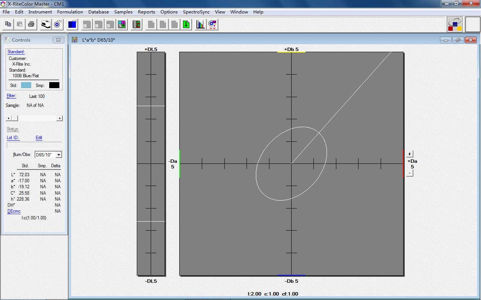This screenshot has width=481, height=300.
Task: Open the Instrument menu
Action: (40, 12)
